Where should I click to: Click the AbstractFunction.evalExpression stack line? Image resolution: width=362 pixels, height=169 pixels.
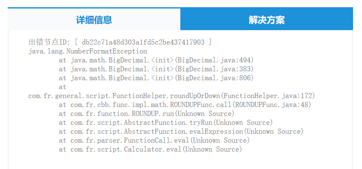[x=181, y=132]
